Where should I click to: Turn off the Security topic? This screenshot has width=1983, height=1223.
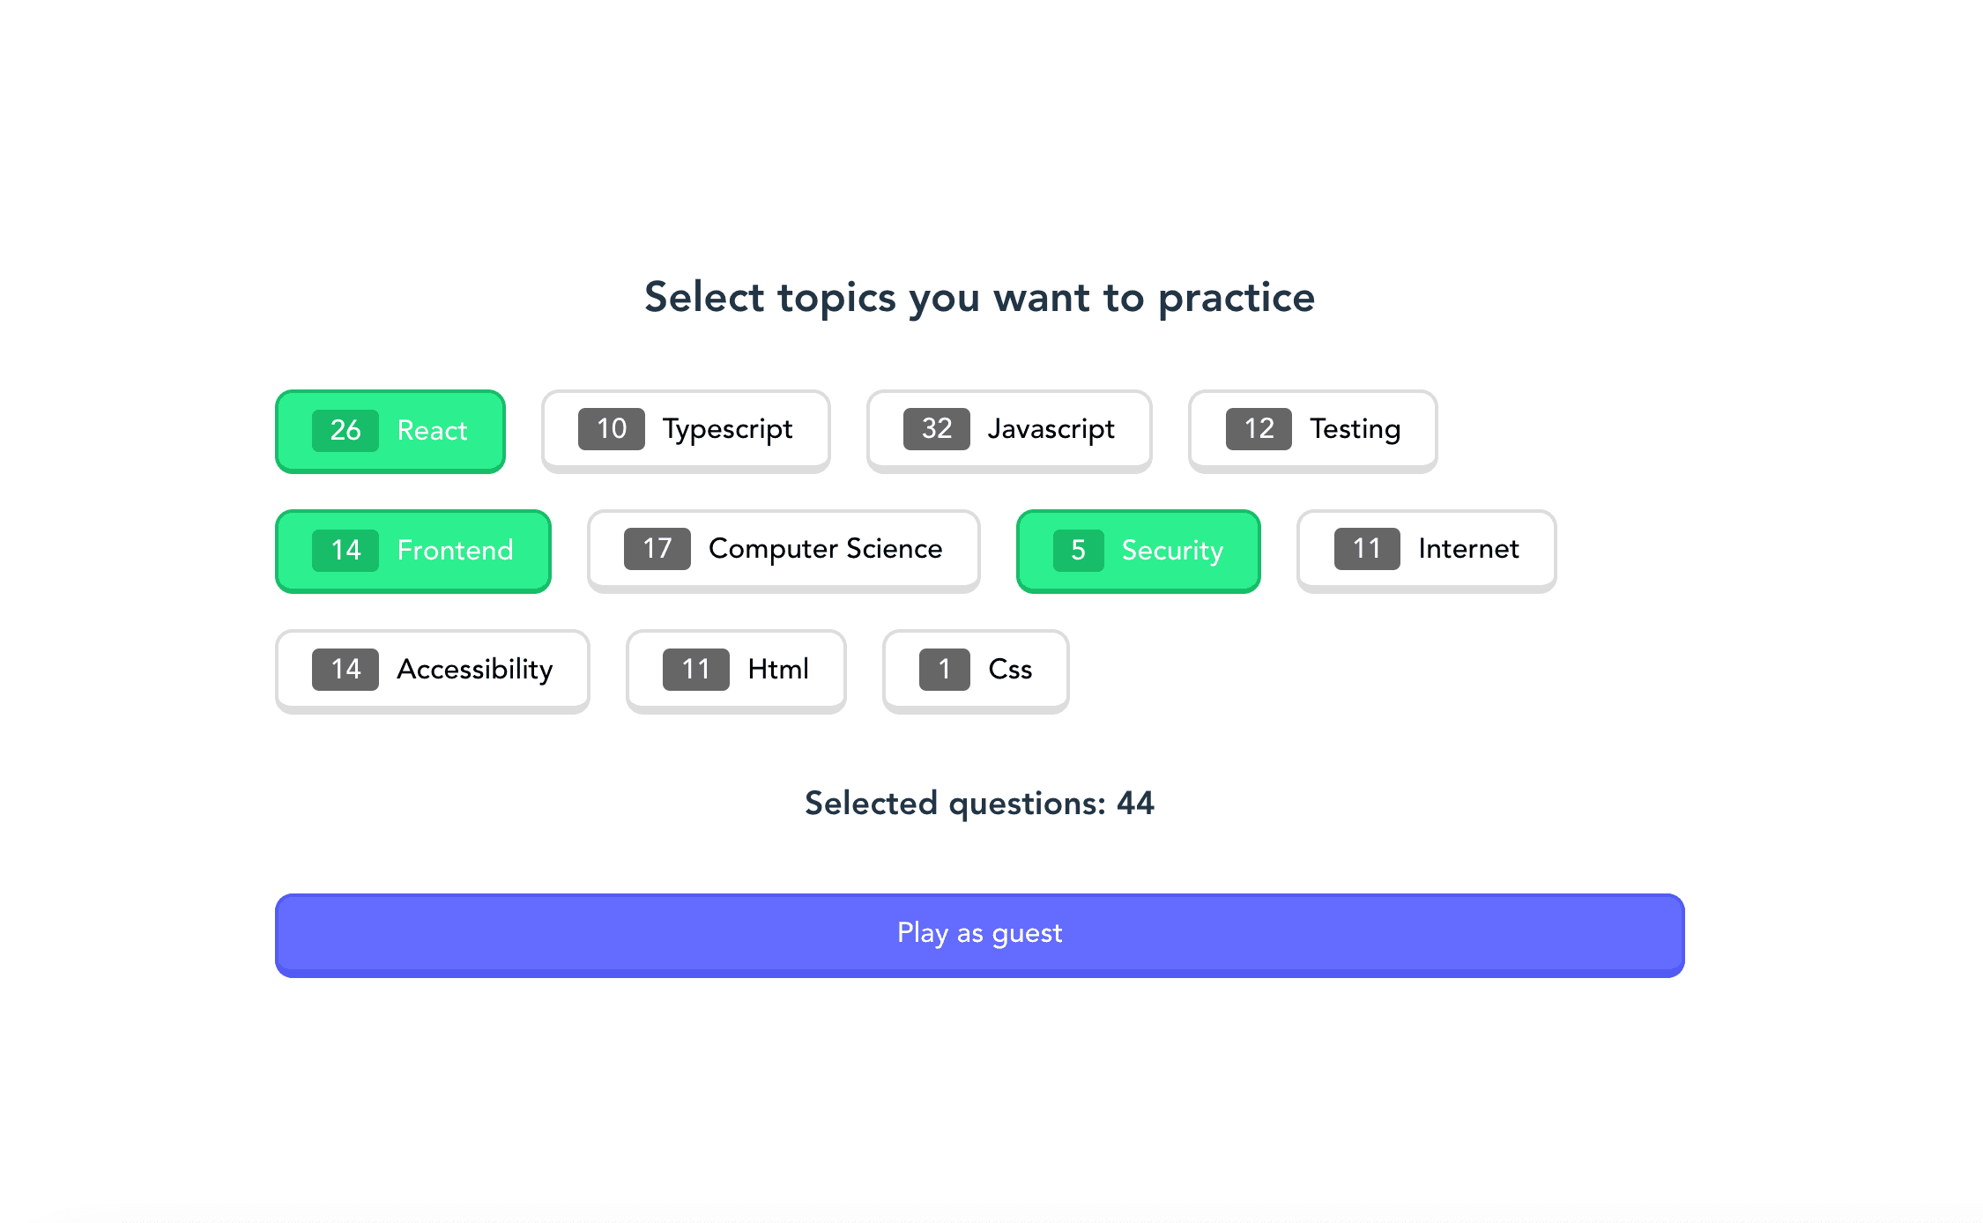1139,551
